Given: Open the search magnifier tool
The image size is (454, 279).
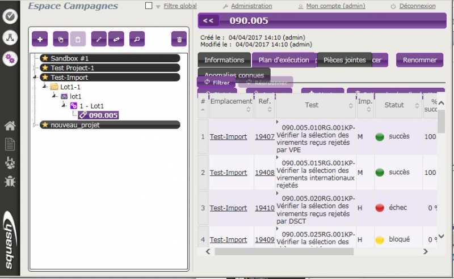Looking at the screenshot, I should (137, 38).
